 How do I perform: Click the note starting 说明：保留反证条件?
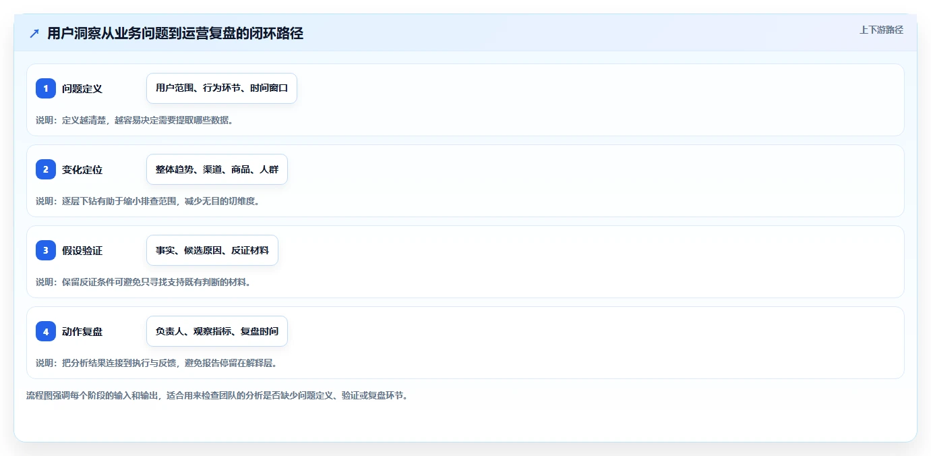(x=144, y=282)
